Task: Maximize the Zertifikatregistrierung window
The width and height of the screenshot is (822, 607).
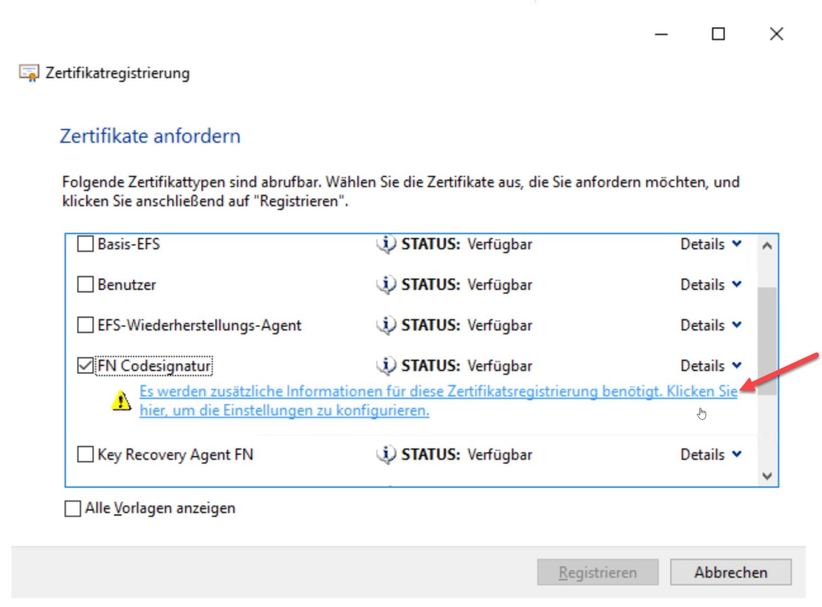Action: 718,34
